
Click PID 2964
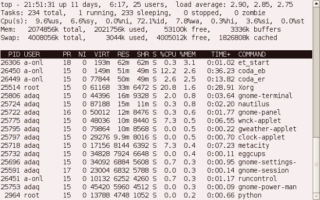12,195
